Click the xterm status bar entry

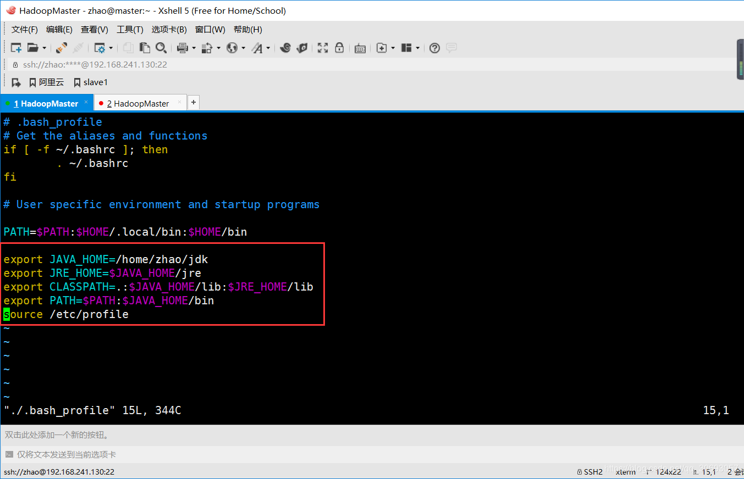click(x=626, y=471)
